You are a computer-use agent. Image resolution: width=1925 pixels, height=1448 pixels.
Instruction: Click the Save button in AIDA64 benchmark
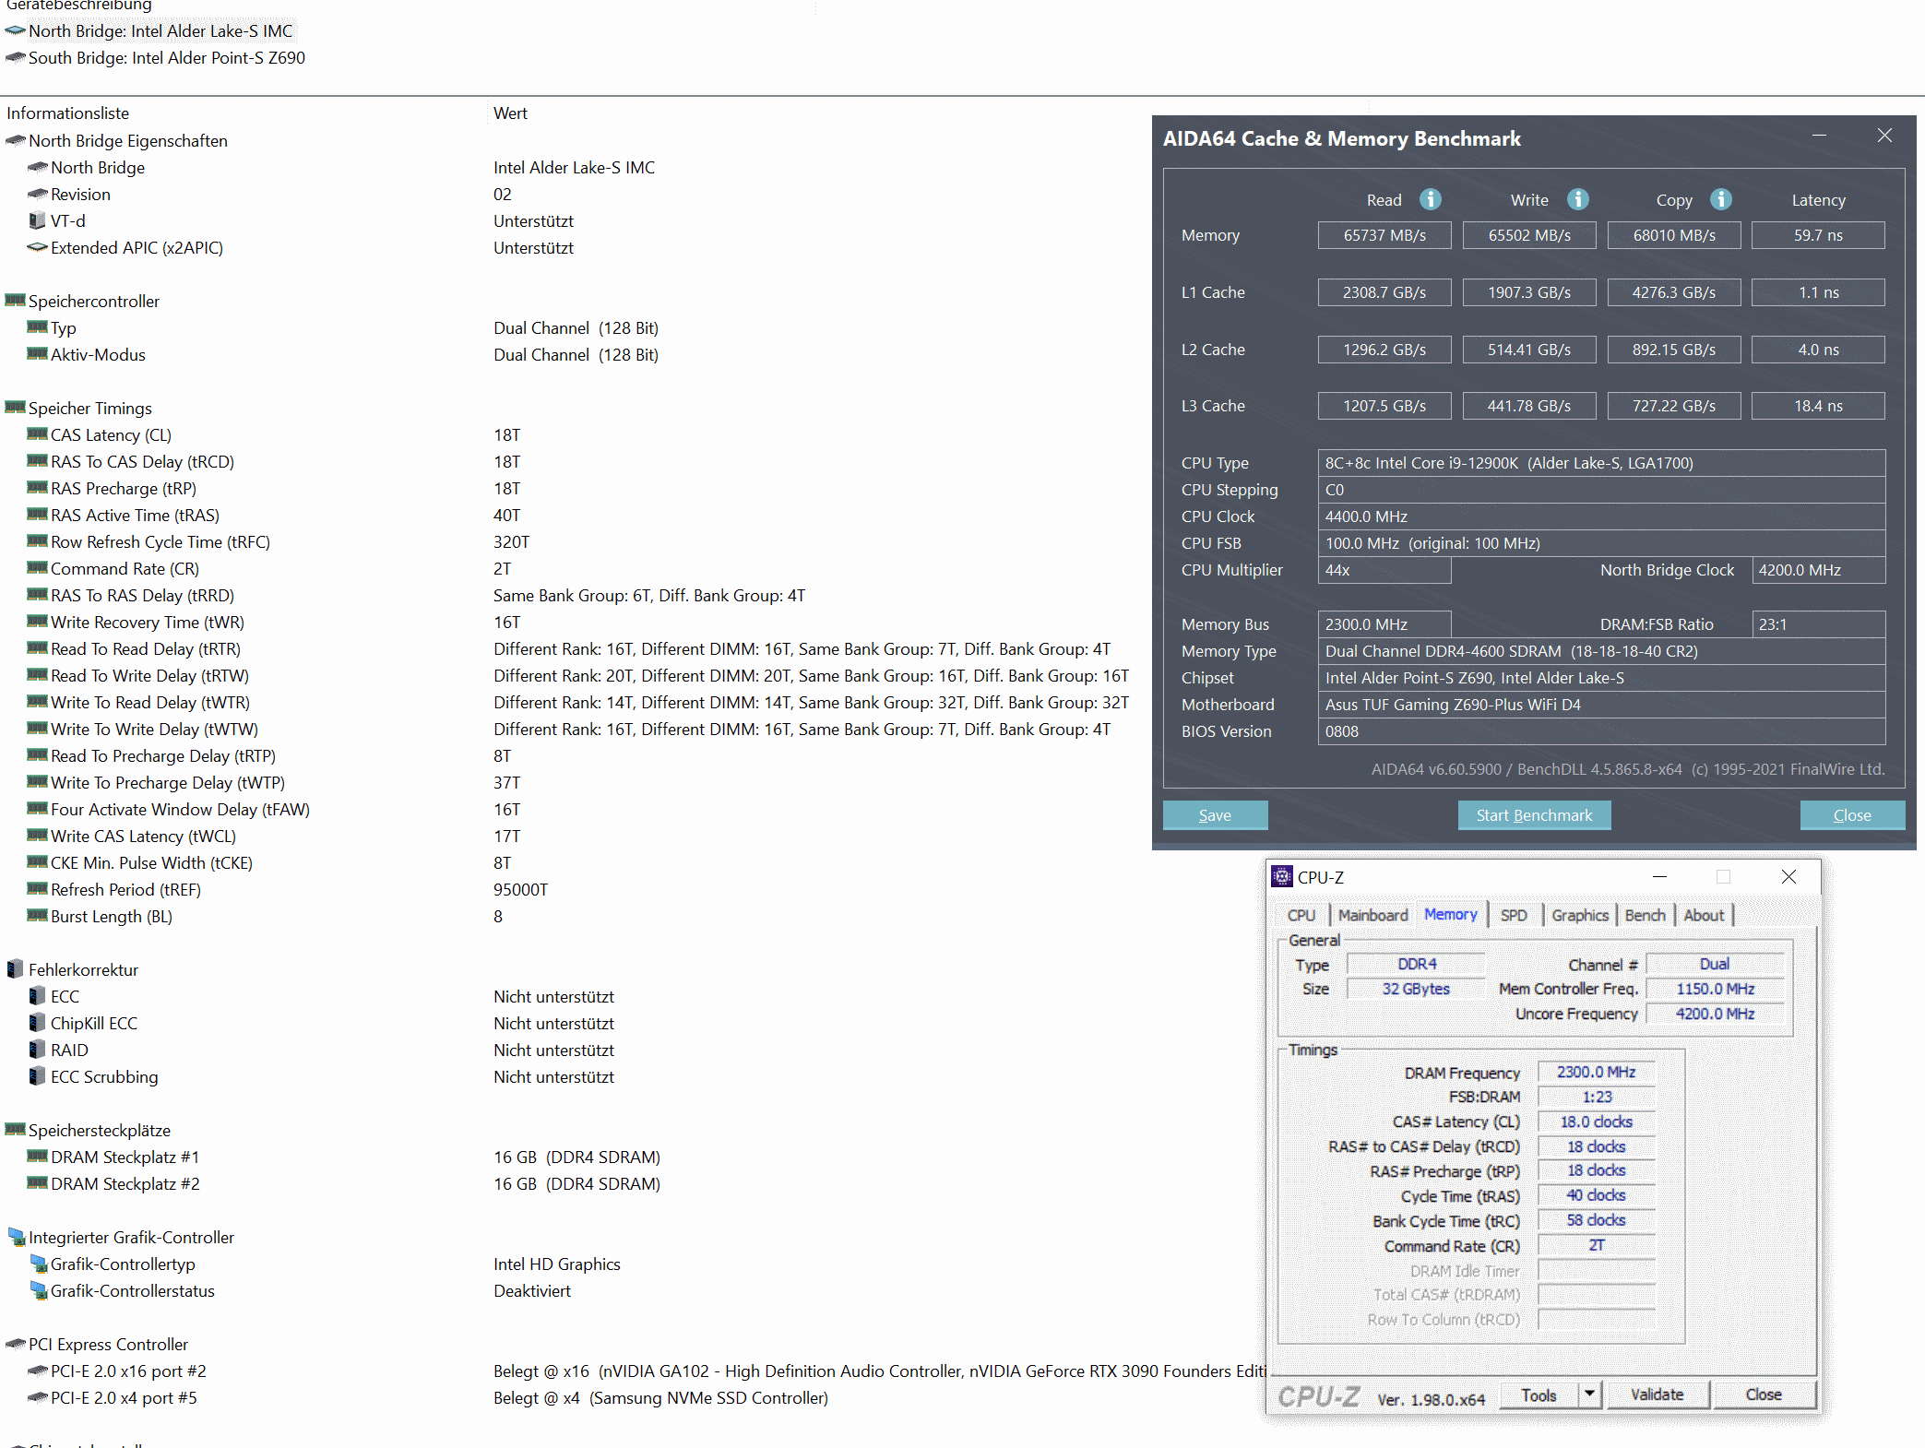(x=1215, y=815)
